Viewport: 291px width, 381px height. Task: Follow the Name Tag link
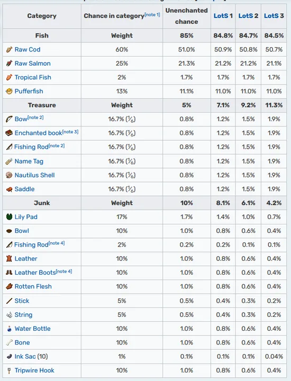(x=29, y=161)
